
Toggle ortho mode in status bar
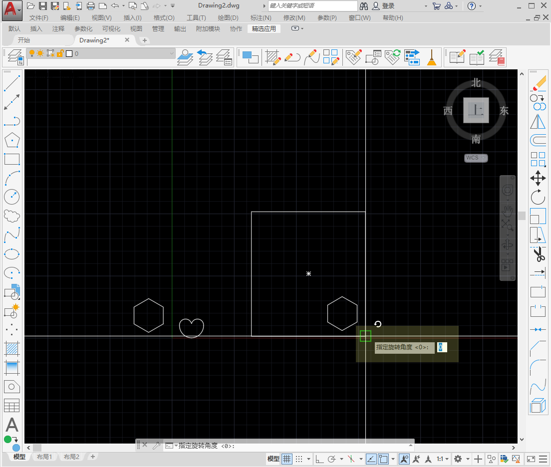pyautogui.click(x=319, y=459)
